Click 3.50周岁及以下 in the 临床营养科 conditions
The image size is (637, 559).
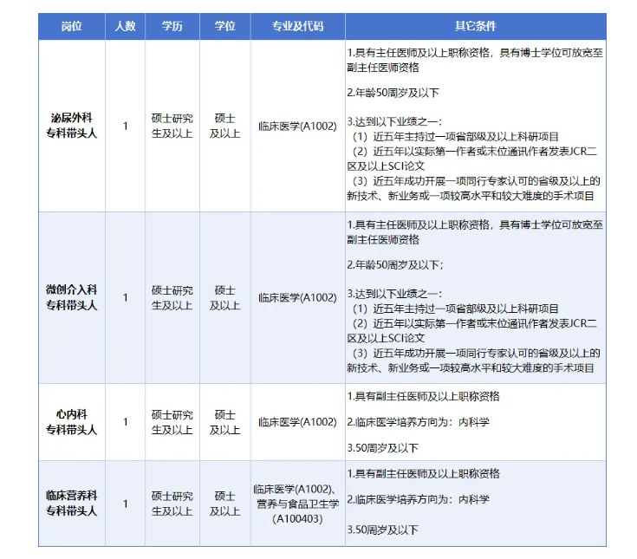(382, 529)
